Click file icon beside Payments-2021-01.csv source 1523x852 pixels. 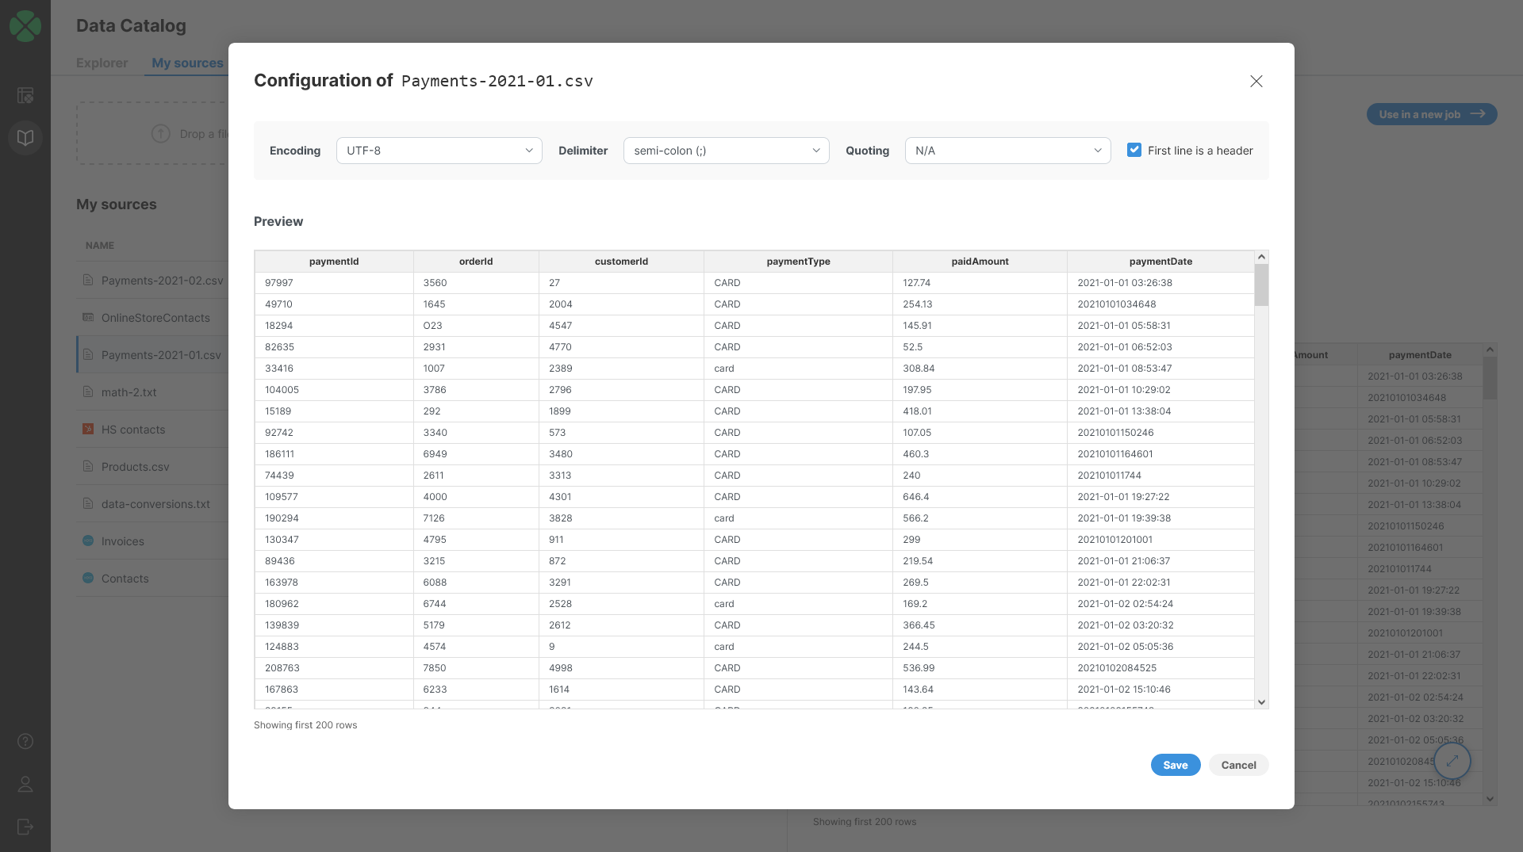[x=88, y=354]
